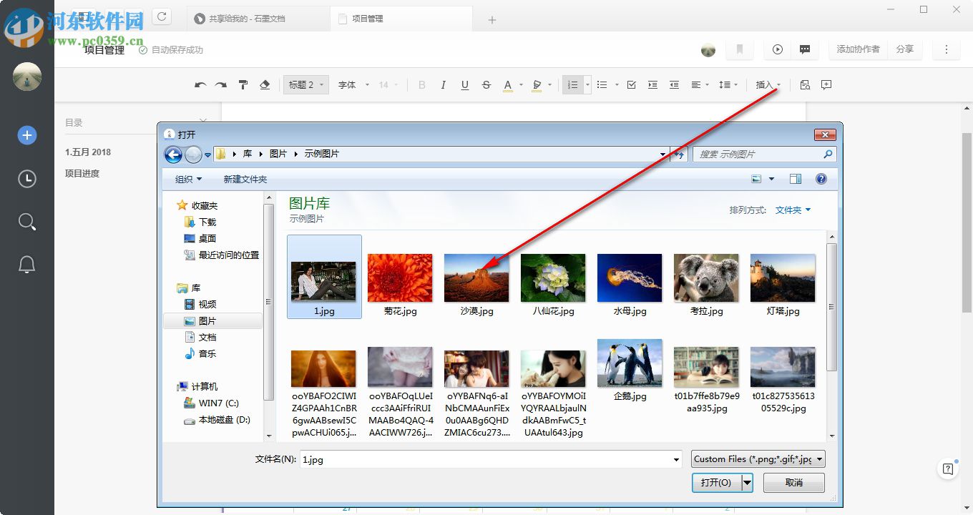The width and height of the screenshot is (973, 515).
Task: Bookmark this document
Action: point(740,49)
